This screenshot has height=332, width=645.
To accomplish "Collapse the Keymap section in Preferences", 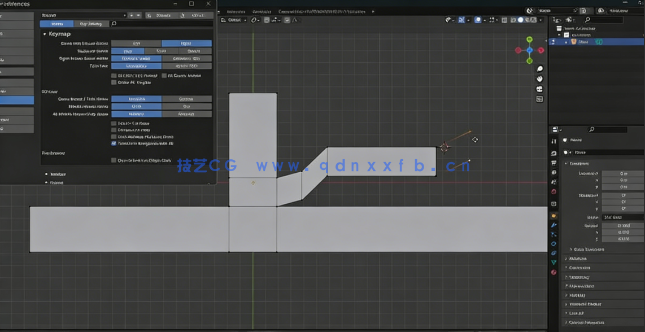I will [x=46, y=34].
